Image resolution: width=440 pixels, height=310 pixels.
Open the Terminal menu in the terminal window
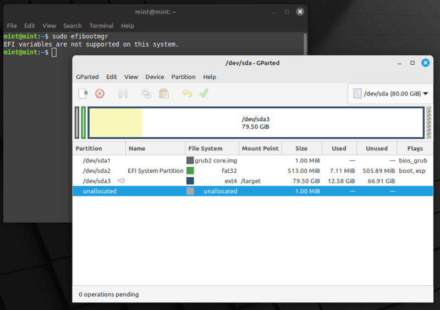(x=101, y=26)
